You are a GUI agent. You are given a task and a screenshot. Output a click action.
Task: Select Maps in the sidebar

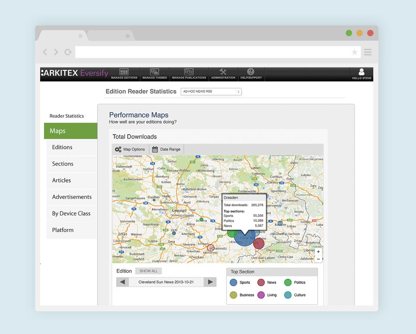(x=71, y=131)
